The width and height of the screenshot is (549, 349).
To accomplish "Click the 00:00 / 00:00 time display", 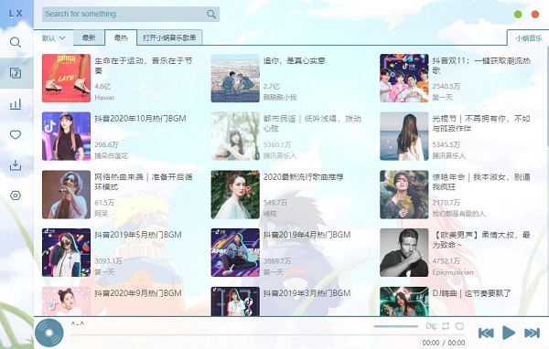I will 444,343.
